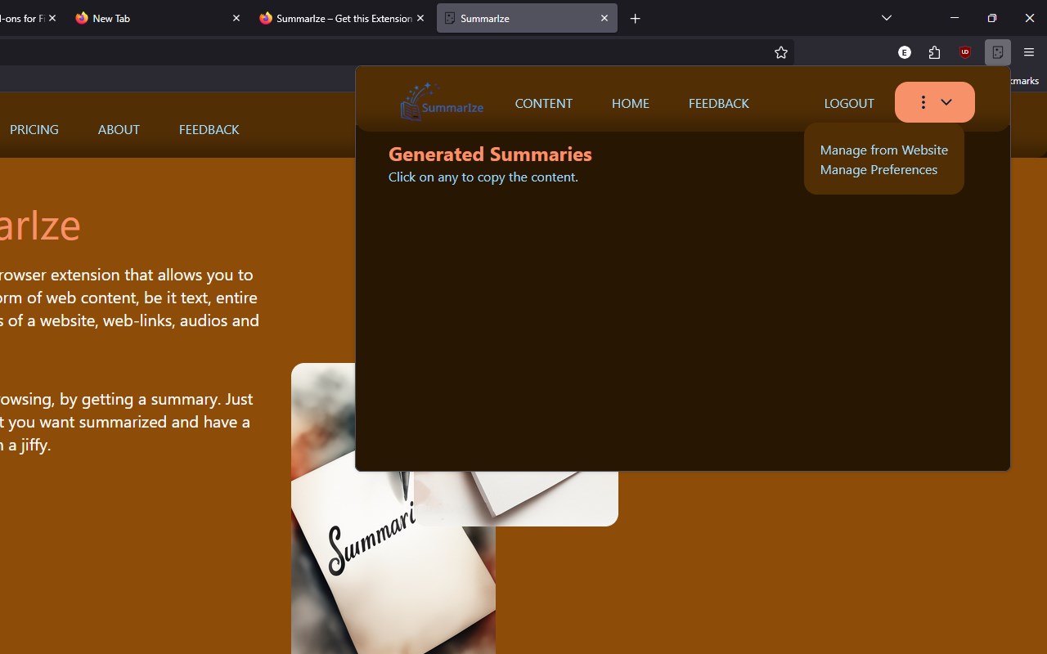This screenshot has width=1047, height=654.
Task: Select Manage Preferences option
Action: 878,169
